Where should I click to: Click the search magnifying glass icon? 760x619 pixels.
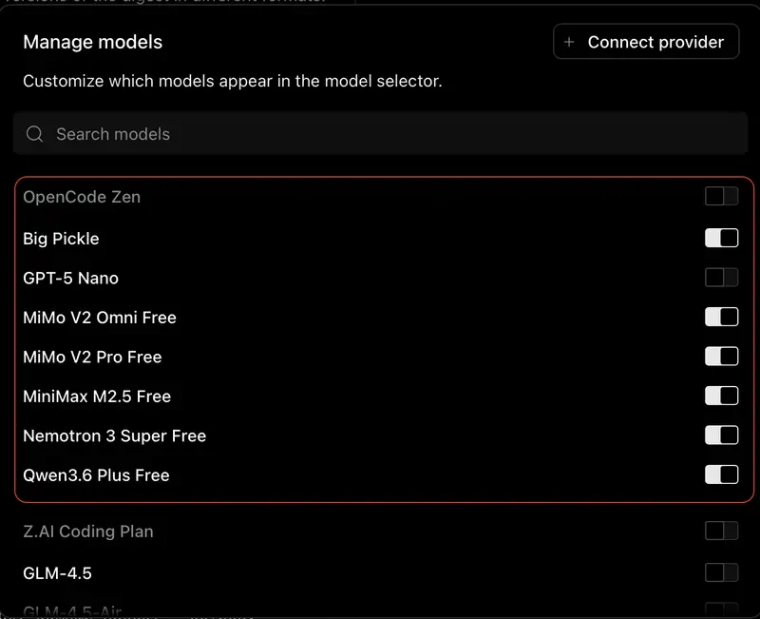click(x=34, y=134)
